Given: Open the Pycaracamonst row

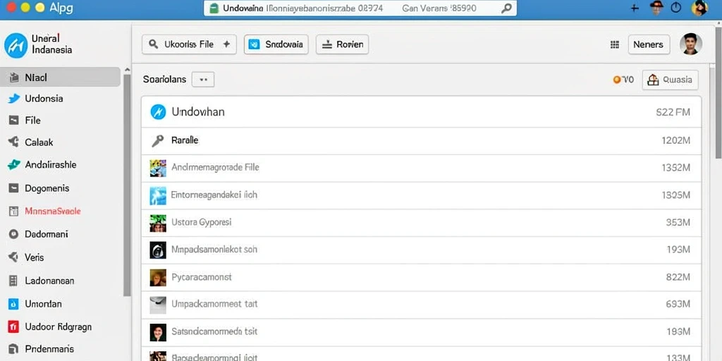Looking at the screenshot, I should pyautogui.click(x=422, y=277).
